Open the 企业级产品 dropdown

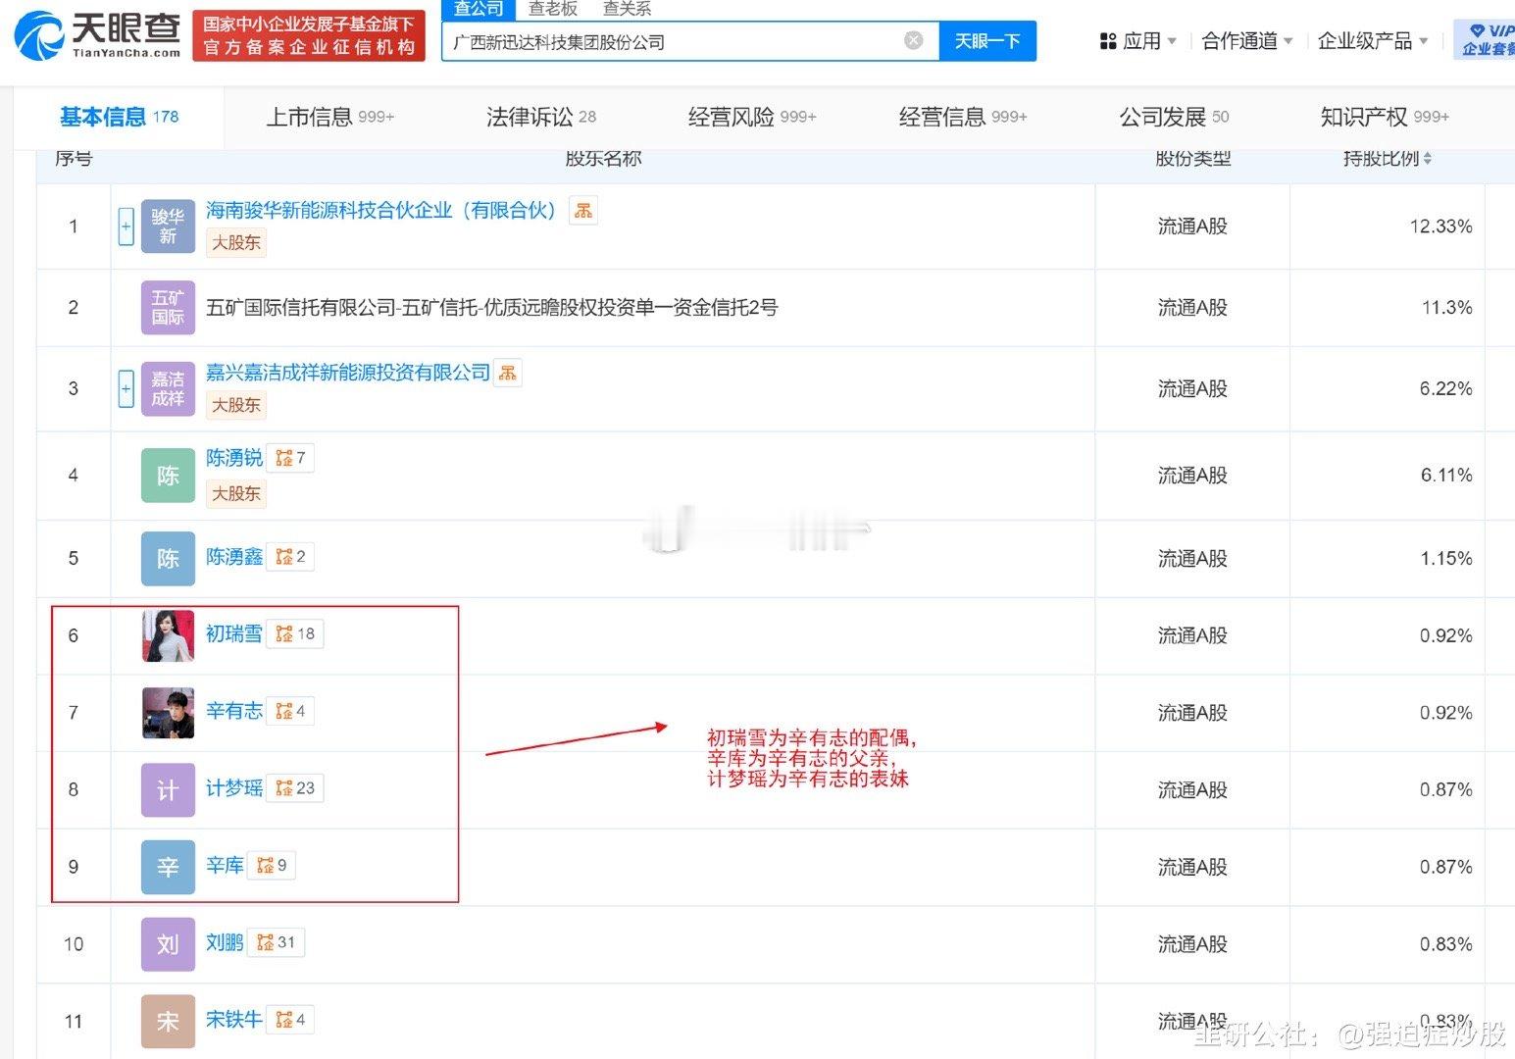[x=1373, y=41]
